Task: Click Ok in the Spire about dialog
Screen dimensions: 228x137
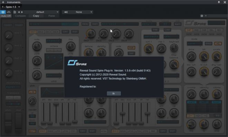Action: pyautogui.click(x=114, y=94)
